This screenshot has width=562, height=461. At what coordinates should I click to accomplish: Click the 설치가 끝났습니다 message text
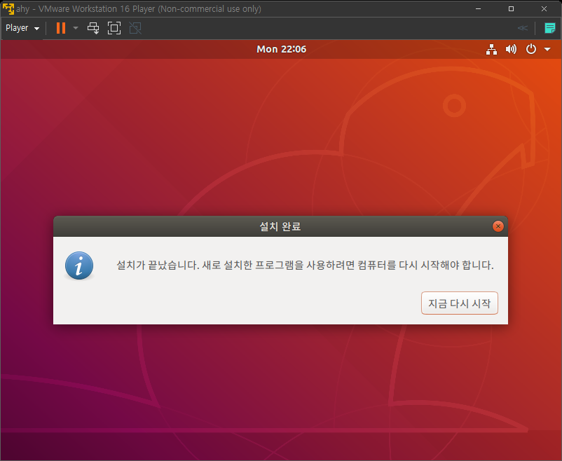click(305, 265)
